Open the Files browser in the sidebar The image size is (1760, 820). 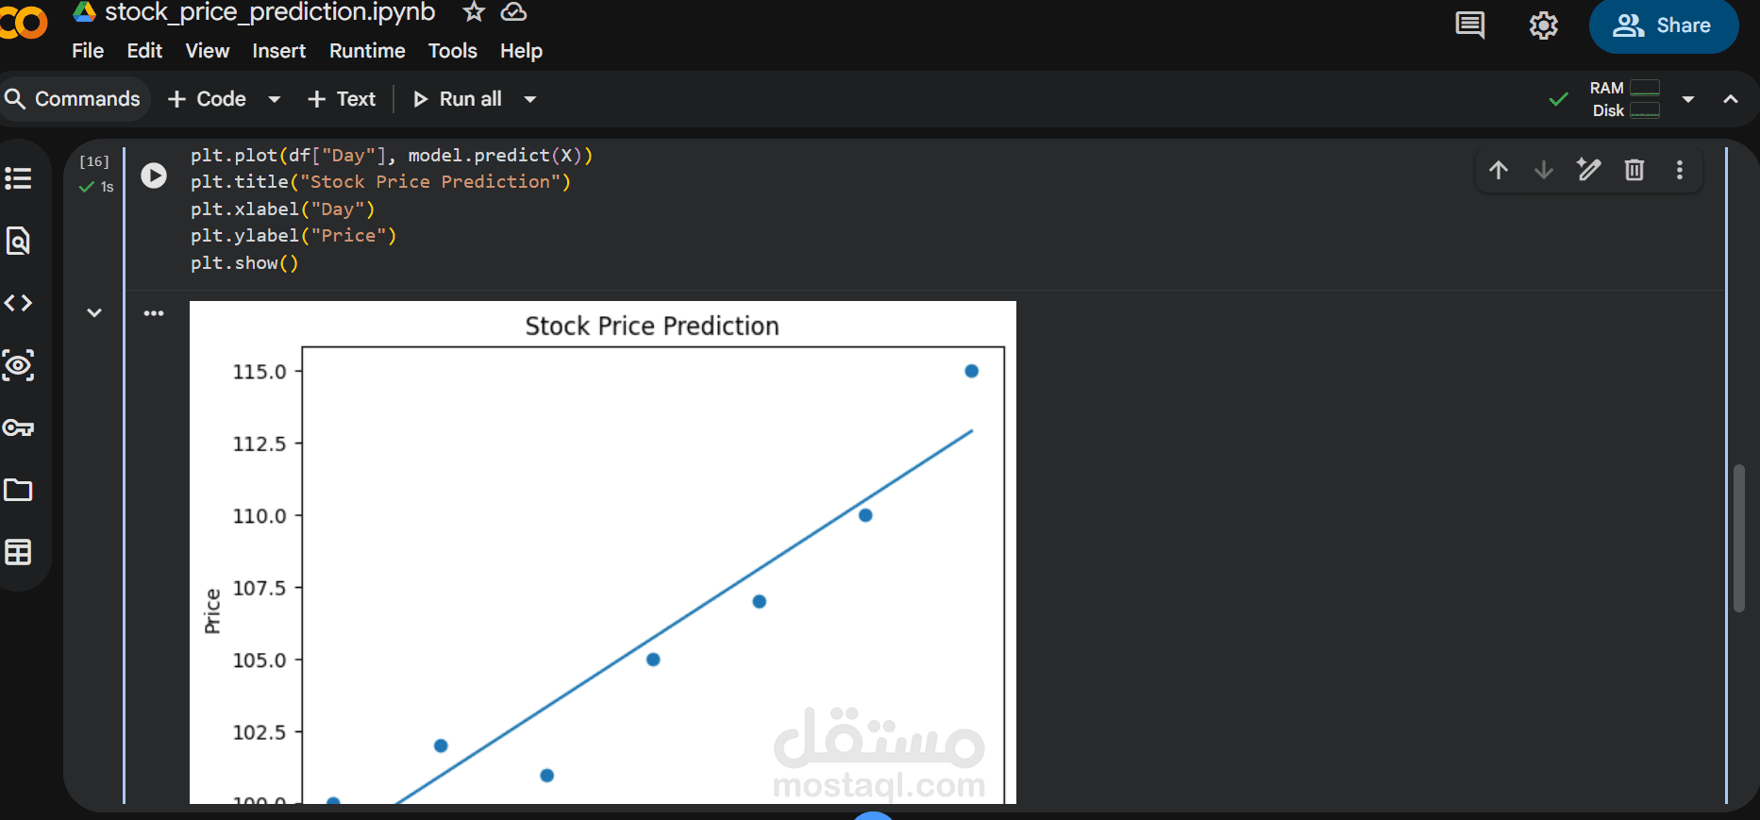click(19, 490)
